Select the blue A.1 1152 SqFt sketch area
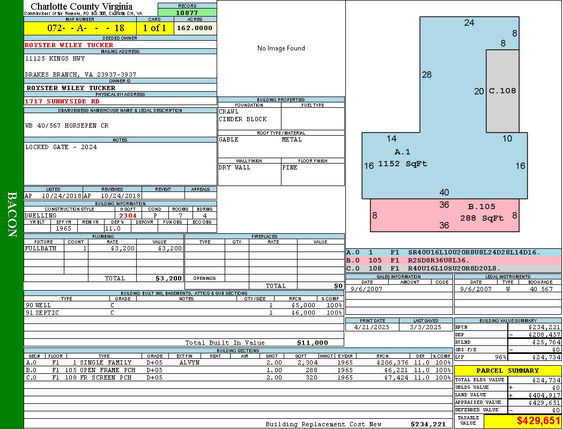Screen dimensions: 563x429 click(402, 164)
